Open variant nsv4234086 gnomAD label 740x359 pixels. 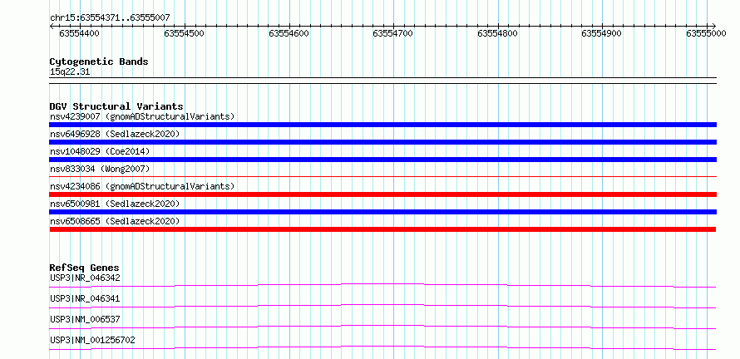pos(142,186)
